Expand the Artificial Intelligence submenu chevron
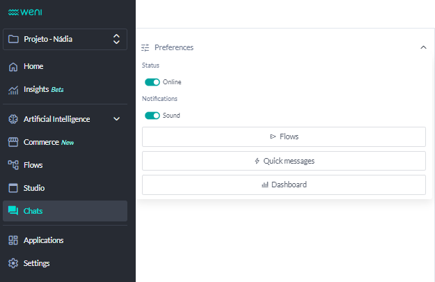 [117, 119]
